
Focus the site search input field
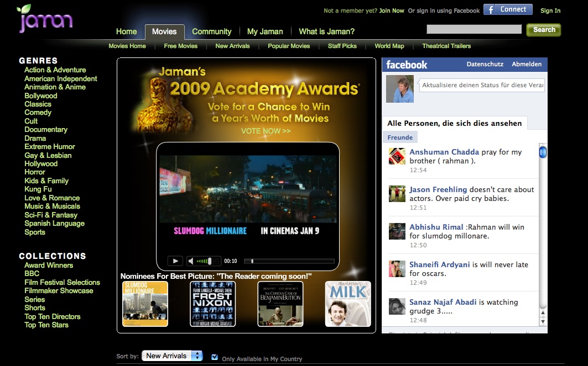pyautogui.click(x=474, y=29)
